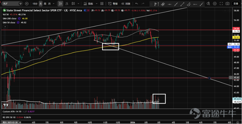The height and width of the screenshot is (124, 242).
Task: Click the 45.43 price axis label
Action: (236, 78)
